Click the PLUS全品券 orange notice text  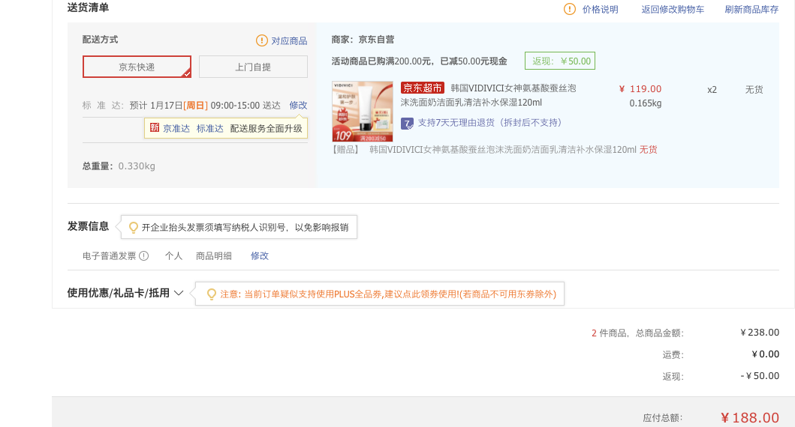(388, 294)
